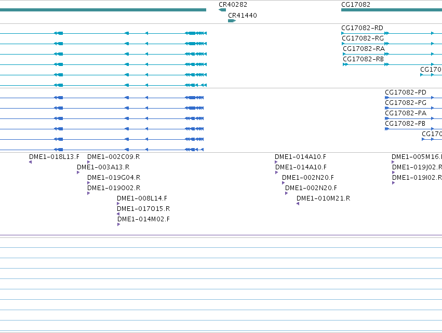Click the start arrow of protein CG17082-PB
Image resolution: width=442 pixels, height=333 pixels.
point(387,129)
